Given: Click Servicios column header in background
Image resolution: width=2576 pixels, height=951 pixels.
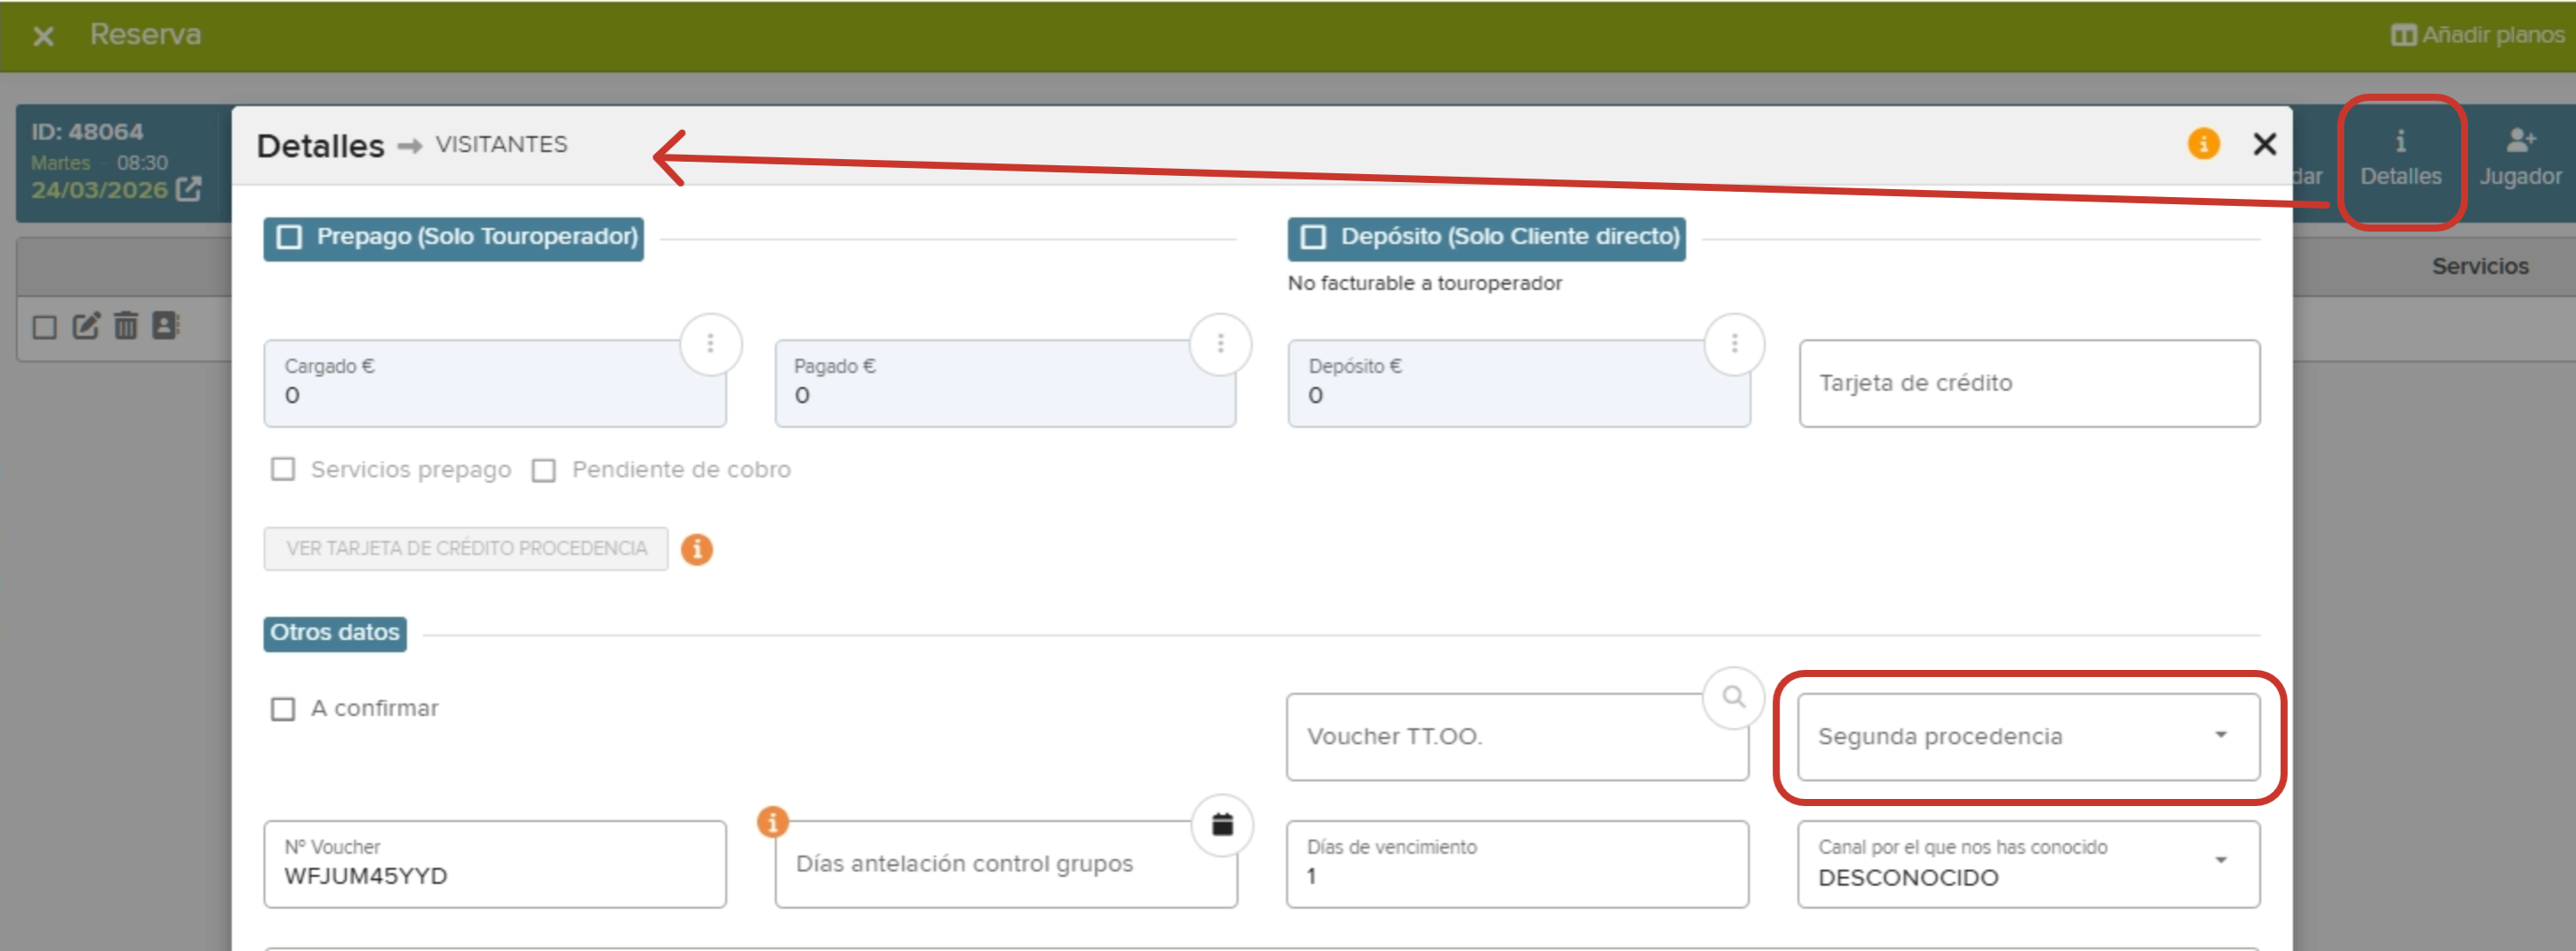Looking at the screenshot, I should pos(2480,266).
